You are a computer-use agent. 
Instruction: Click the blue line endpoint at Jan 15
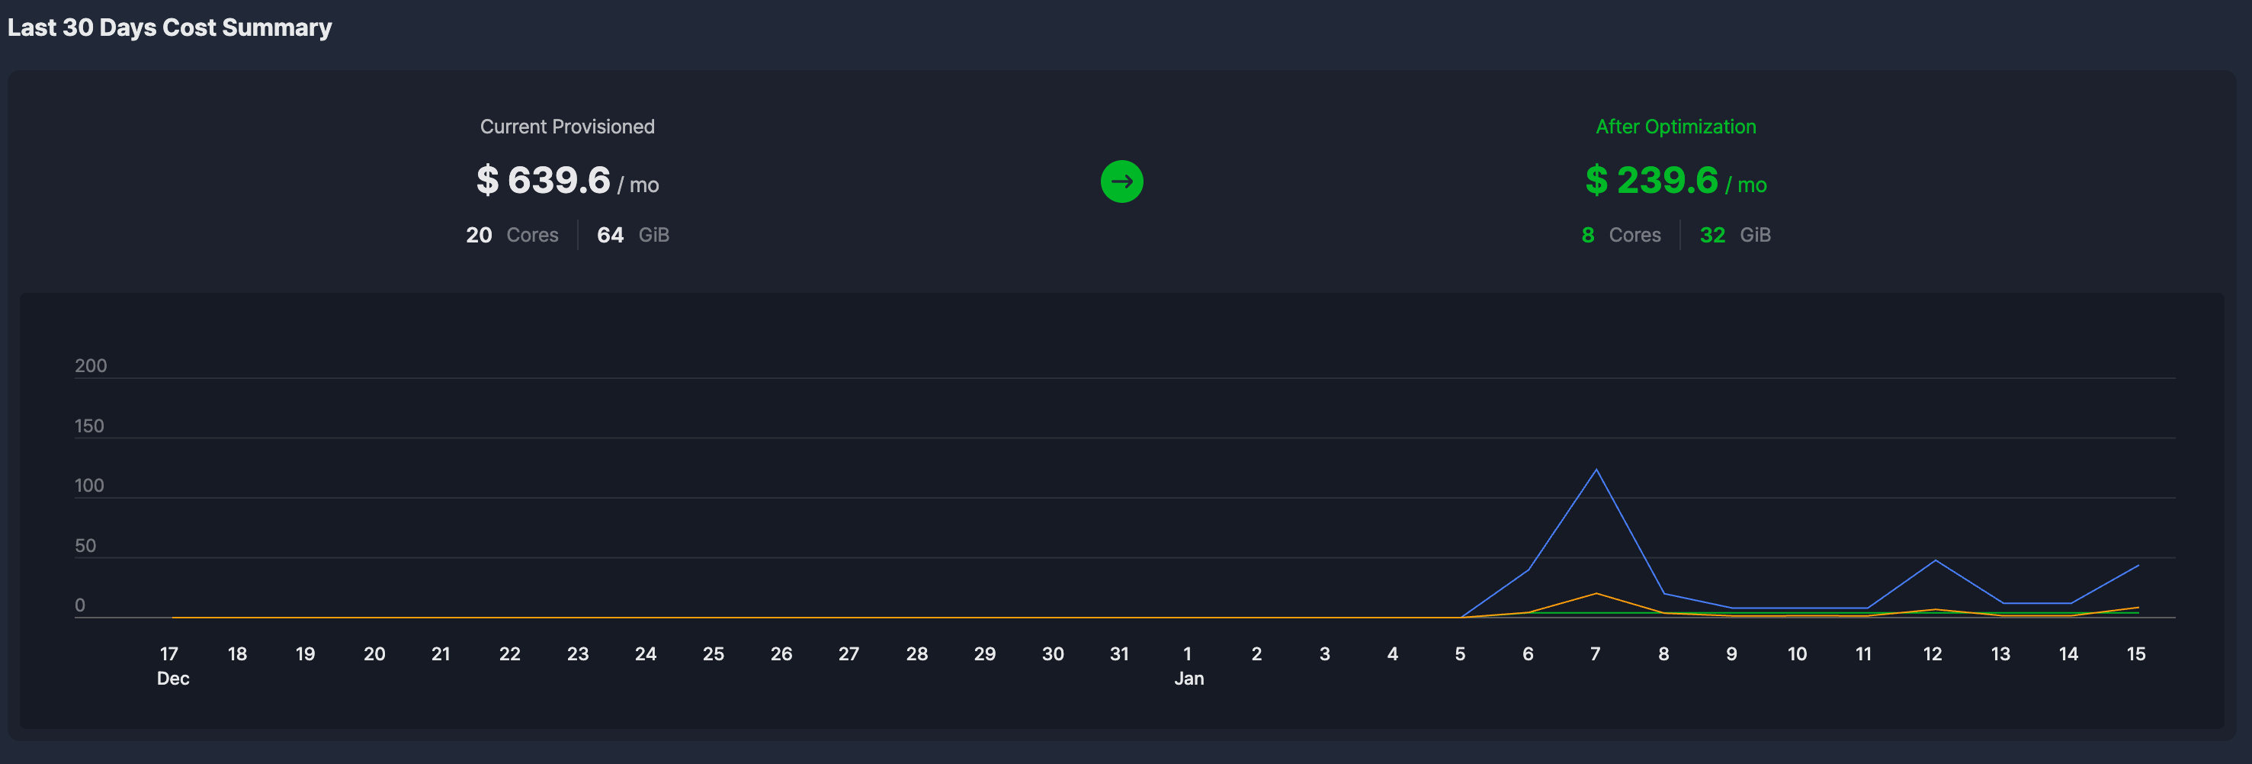[2138, 566]
